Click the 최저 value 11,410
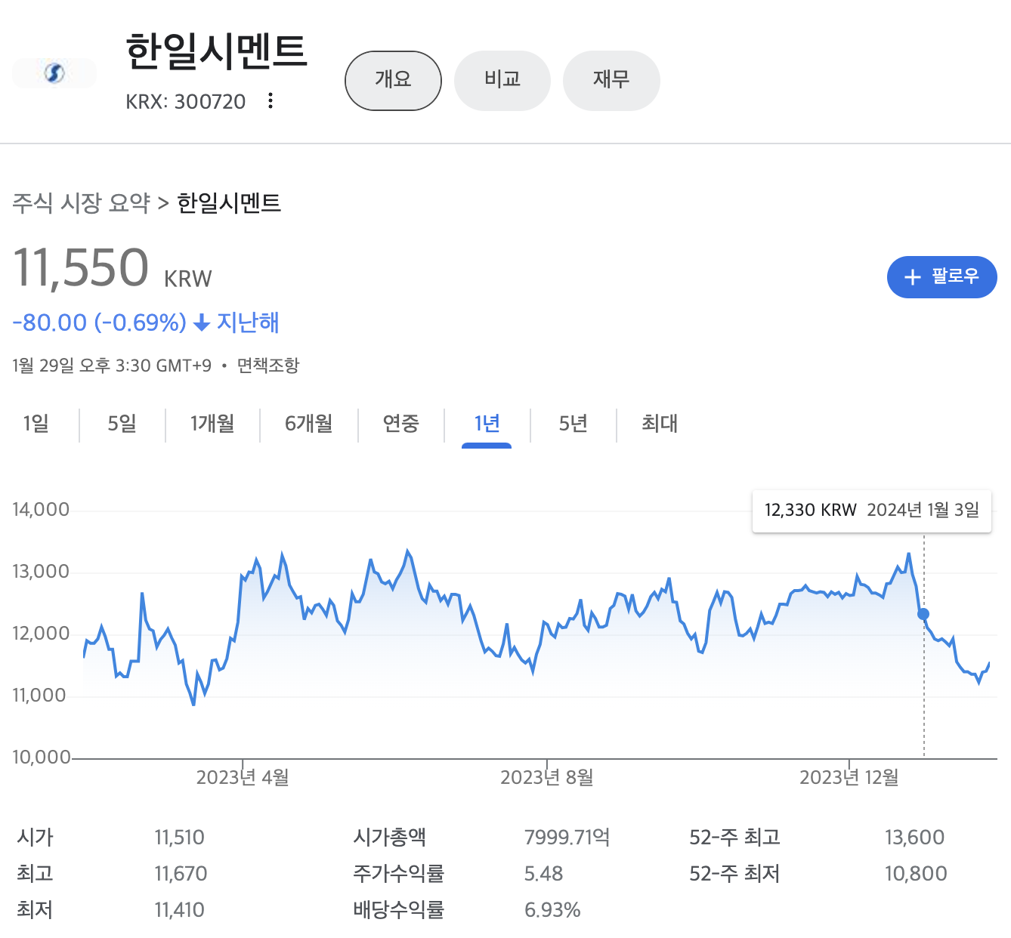This screenshot has width=1011, height=938. pos(179,910)
